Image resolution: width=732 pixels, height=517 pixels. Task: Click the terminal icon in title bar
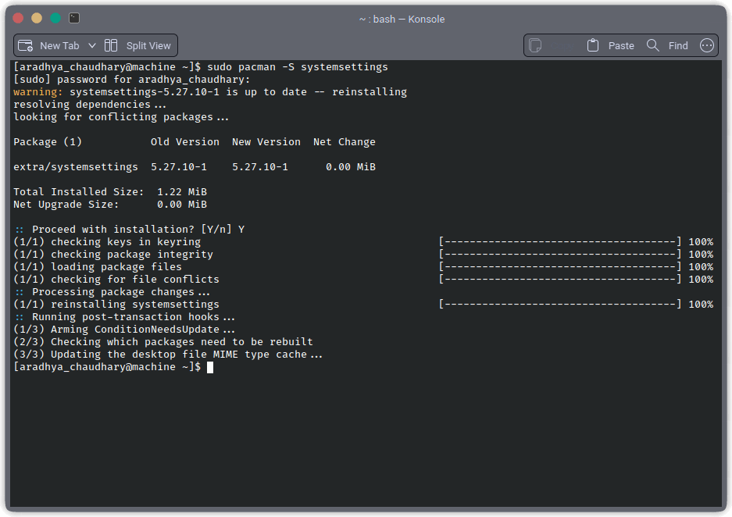point(74,18)
